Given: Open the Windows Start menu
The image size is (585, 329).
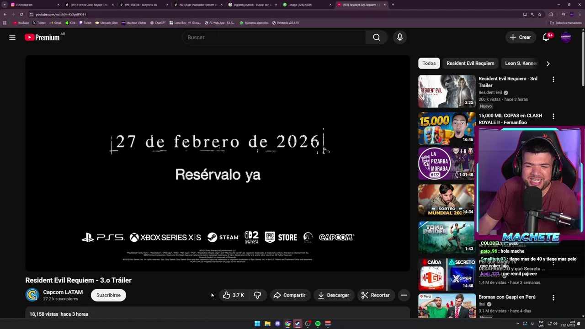Looking at the screenshot, I should pos(257,324).
